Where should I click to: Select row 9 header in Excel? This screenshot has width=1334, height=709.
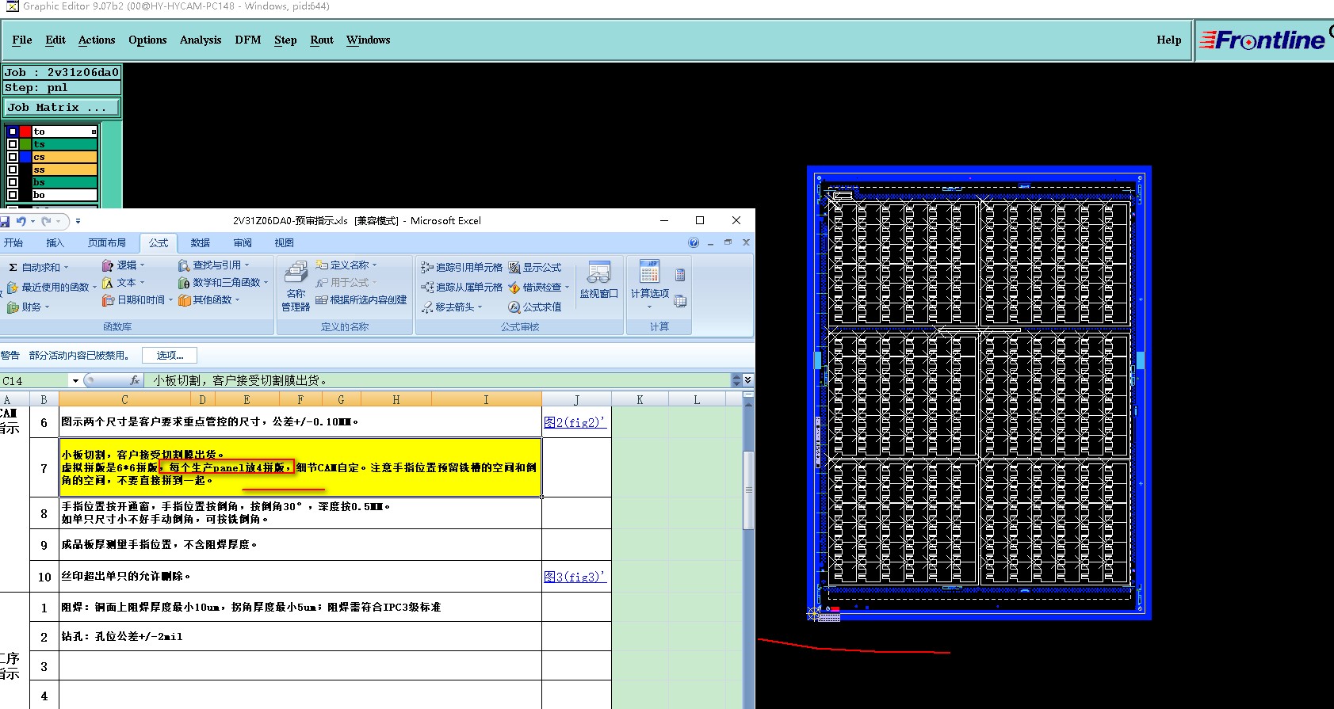[x=44, y=545]
